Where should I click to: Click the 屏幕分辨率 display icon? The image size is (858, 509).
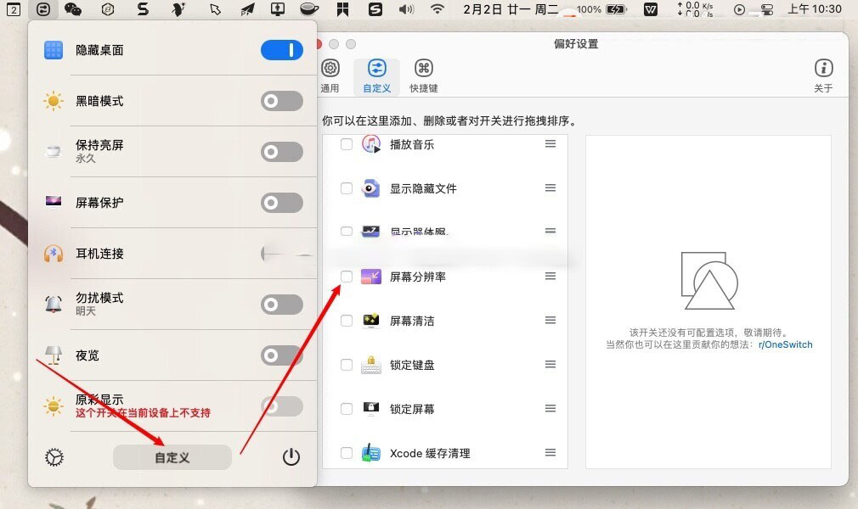[371, 276]
